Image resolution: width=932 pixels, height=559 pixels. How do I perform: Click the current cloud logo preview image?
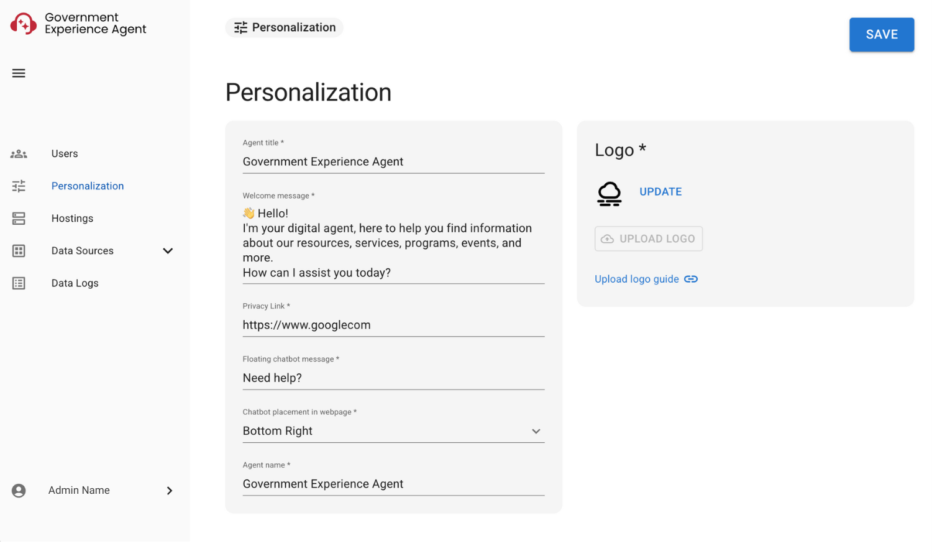click(609, 193)
